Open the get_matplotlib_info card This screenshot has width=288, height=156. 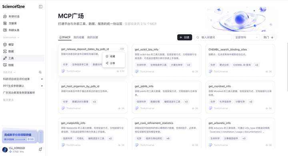(93, 133)
